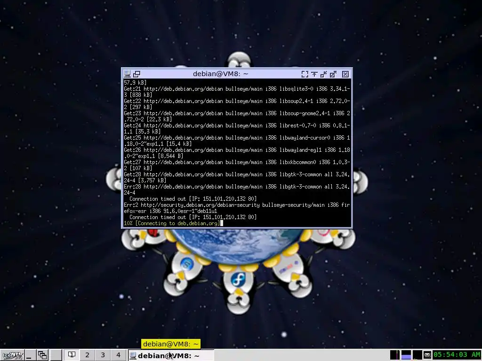This screenshot has height=361, width=482.
Task: Click the yellow debian@VM8 tooltip label
Action: 171,344
